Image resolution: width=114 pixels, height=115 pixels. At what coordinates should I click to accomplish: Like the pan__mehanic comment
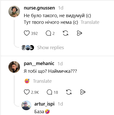tap(27, 92)
